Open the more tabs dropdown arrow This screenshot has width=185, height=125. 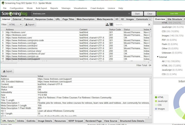[x=150, y=19]
